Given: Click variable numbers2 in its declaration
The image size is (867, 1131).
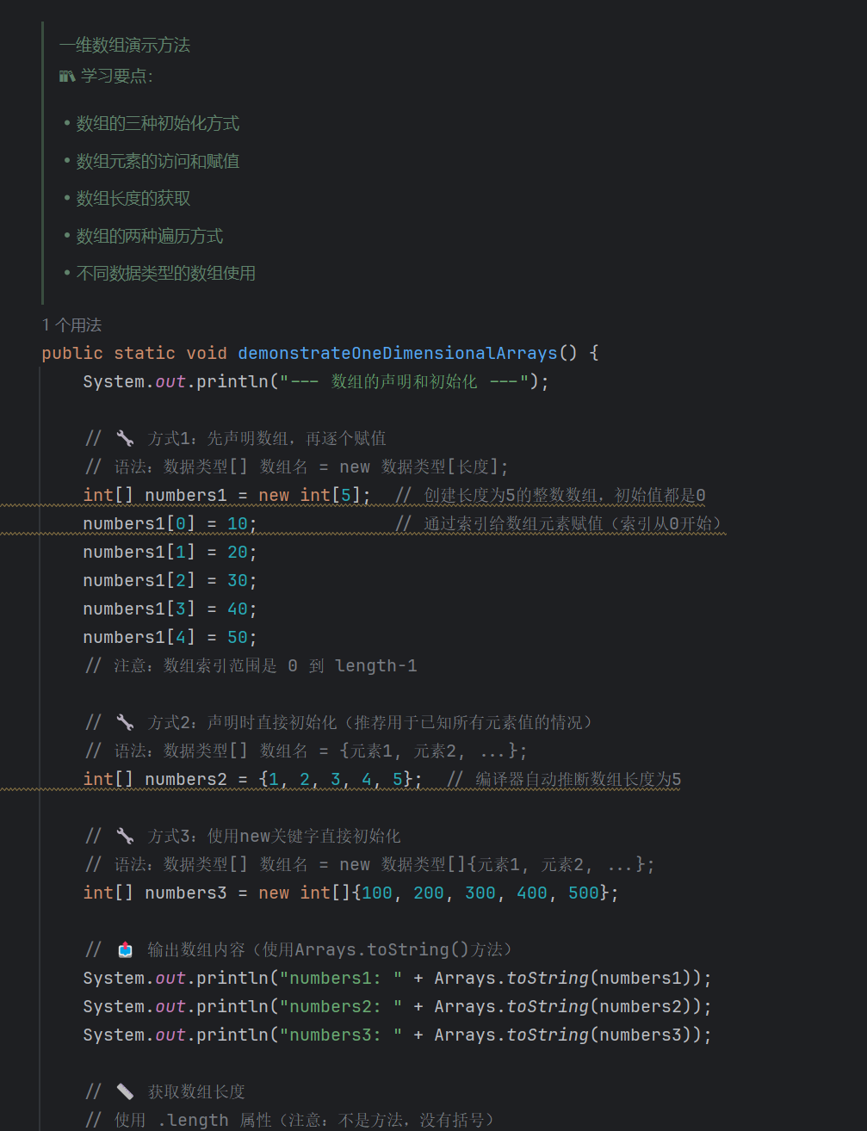Looking at the screenshot, I should point(186,779).
